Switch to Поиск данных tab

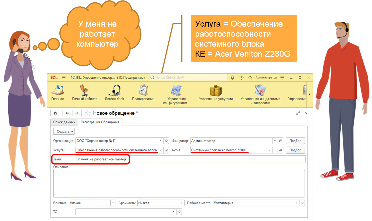click(x=64, y=122)
